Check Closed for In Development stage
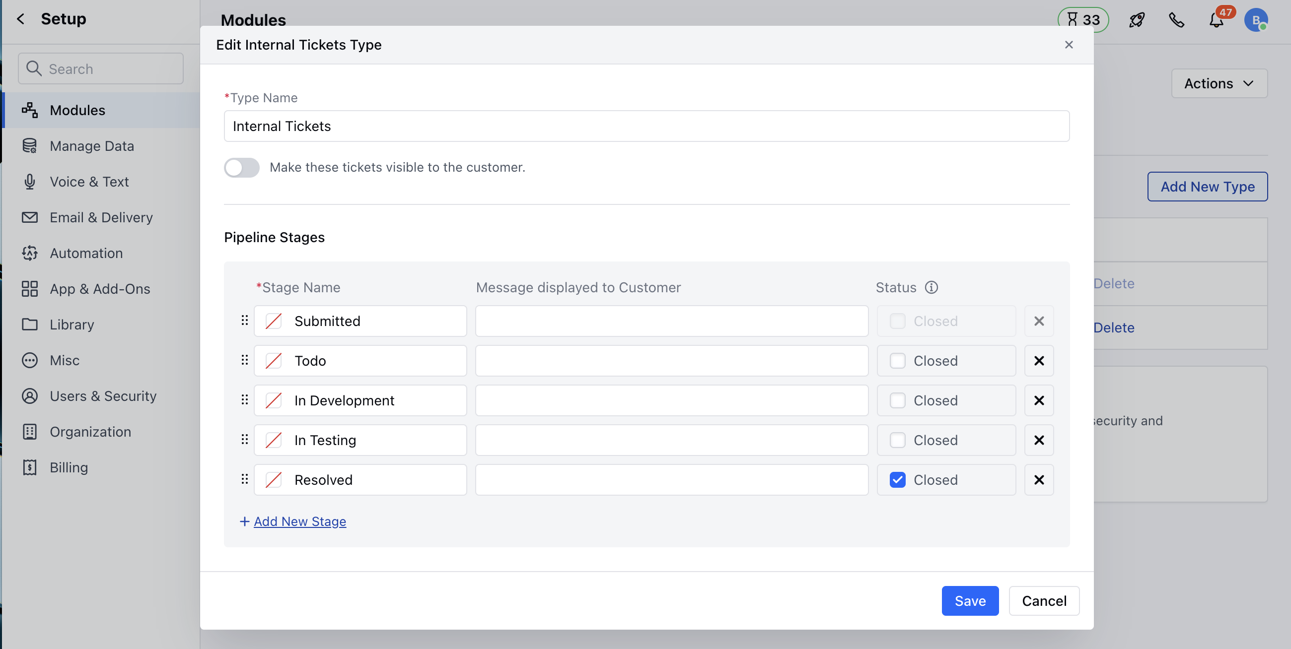Viewport: 1291px width, 649px height. pyautogui.click(x=897, y=400)
